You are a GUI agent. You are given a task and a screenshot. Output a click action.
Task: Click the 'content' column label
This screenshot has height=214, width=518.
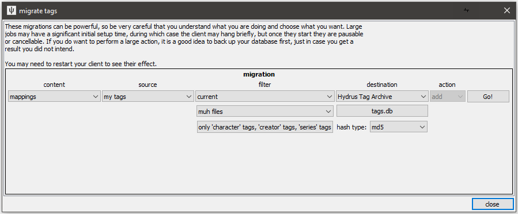54,85
